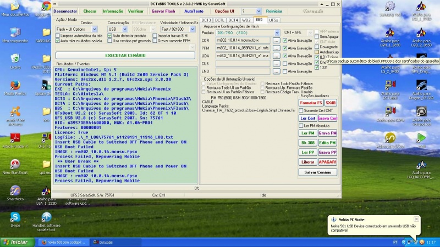Open Atalho para DCTxBB5 shortcut

(x=390, y=90)
